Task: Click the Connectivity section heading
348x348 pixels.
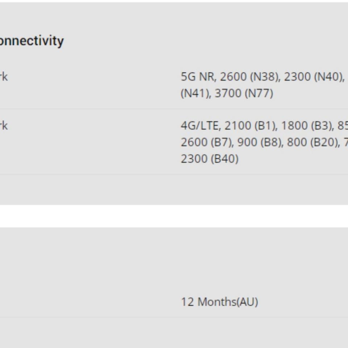Action: tap(31, 41)
